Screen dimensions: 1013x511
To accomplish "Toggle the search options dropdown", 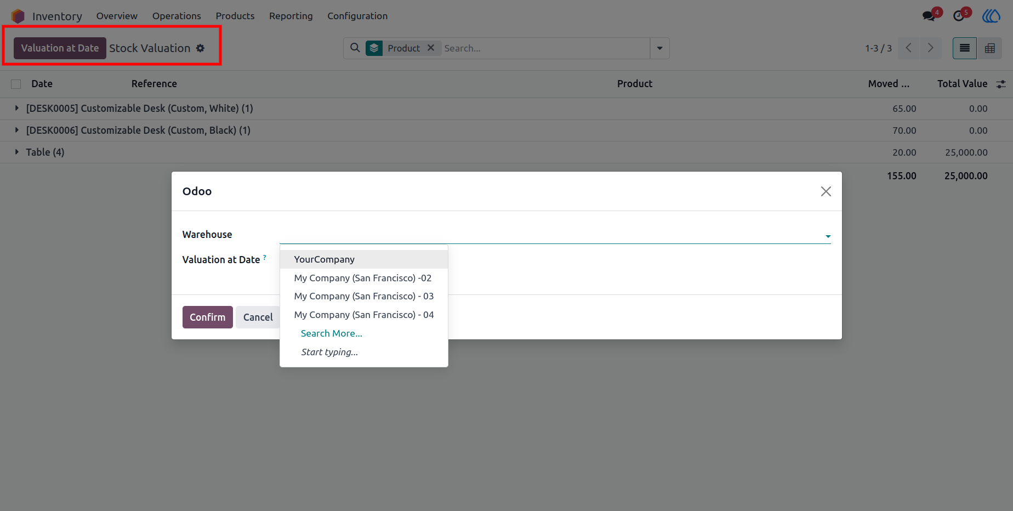I will click(x=660, y=48).
